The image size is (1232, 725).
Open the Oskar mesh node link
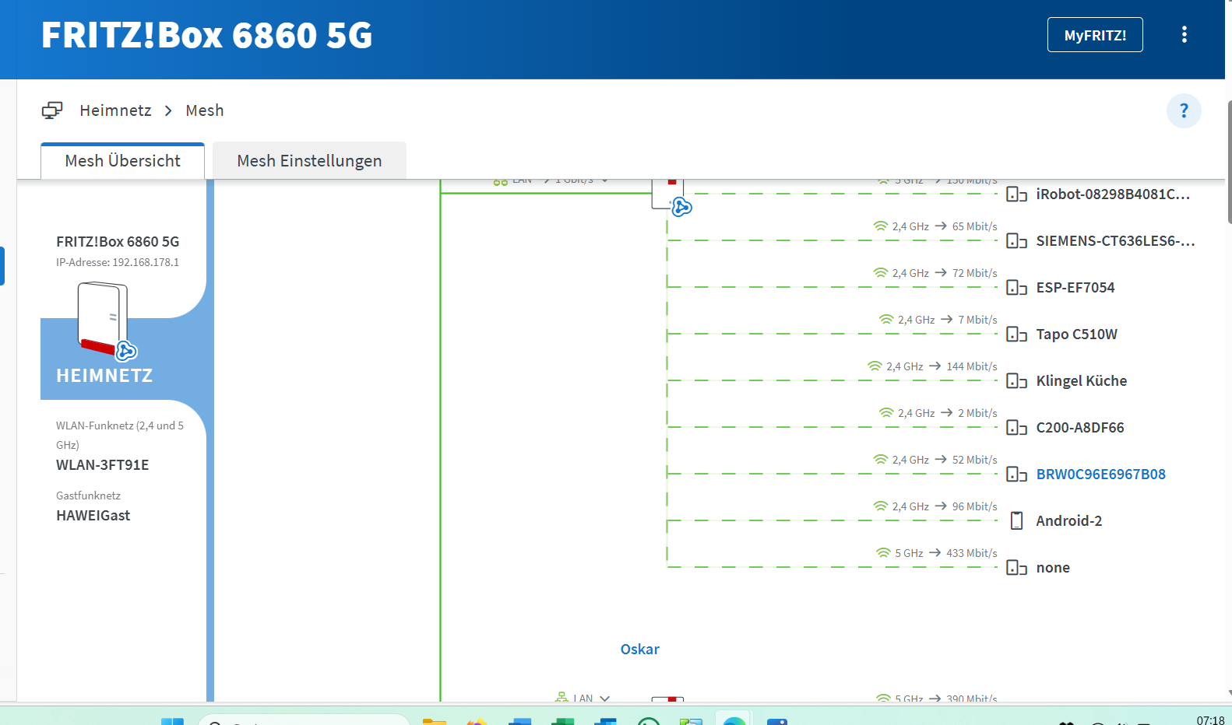click(x=639, y=649)
